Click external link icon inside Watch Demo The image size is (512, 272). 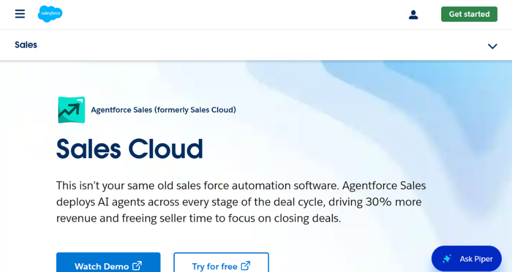137,265
